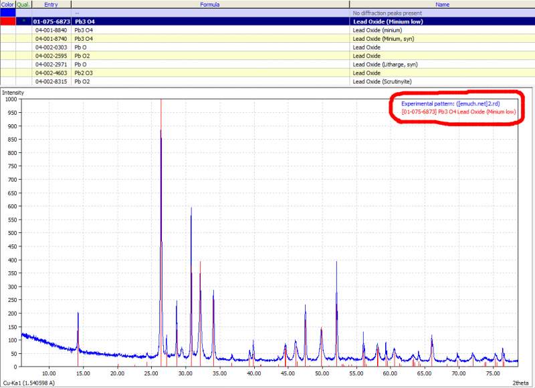The height and width of the screenshot is (388, 535).
Task: Click the Cu-Ka1 wavelength label
Action: (28, 383)
